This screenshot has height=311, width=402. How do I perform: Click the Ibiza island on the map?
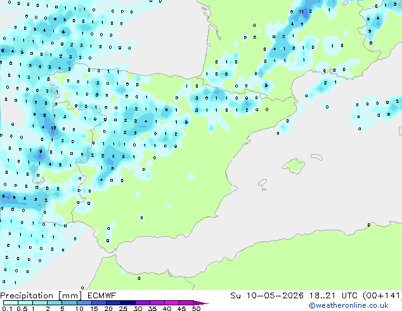coord(263,183)
